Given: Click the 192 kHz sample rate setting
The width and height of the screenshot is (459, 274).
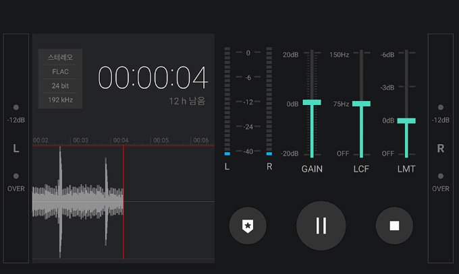Looking at the screenshot, I should click(60, 100).
